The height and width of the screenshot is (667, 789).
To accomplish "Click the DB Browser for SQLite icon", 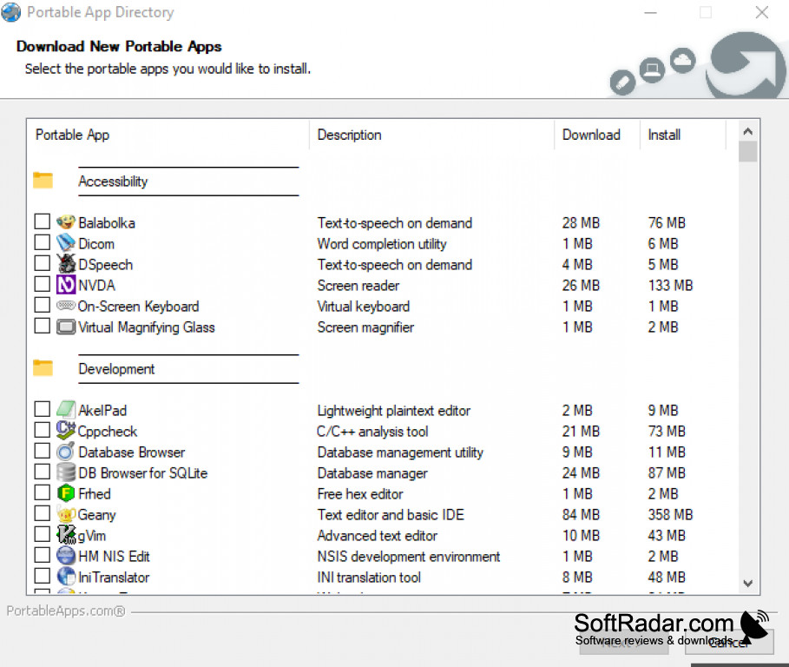I will (x=66, y=472).
